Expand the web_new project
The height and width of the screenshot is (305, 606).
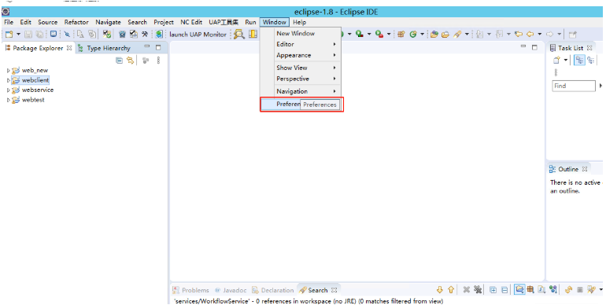(8, 71)
